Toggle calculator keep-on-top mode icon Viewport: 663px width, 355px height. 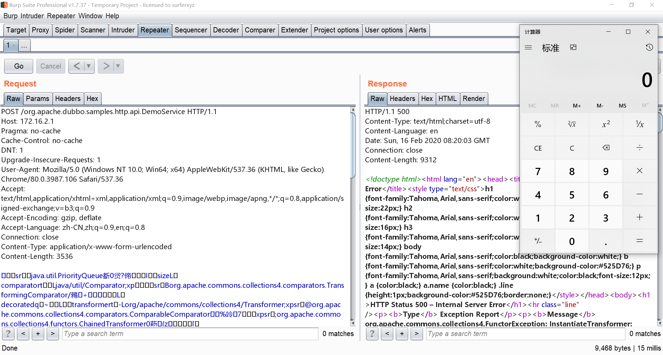coord(573,48)
